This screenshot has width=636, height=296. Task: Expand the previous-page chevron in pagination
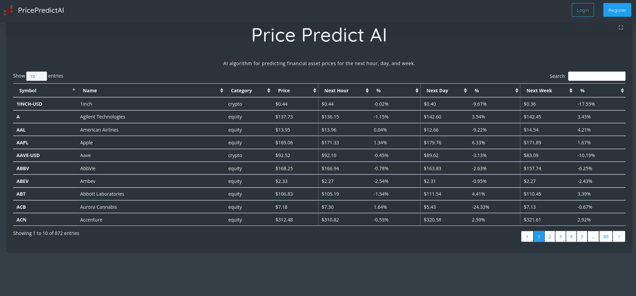point(527,236)
